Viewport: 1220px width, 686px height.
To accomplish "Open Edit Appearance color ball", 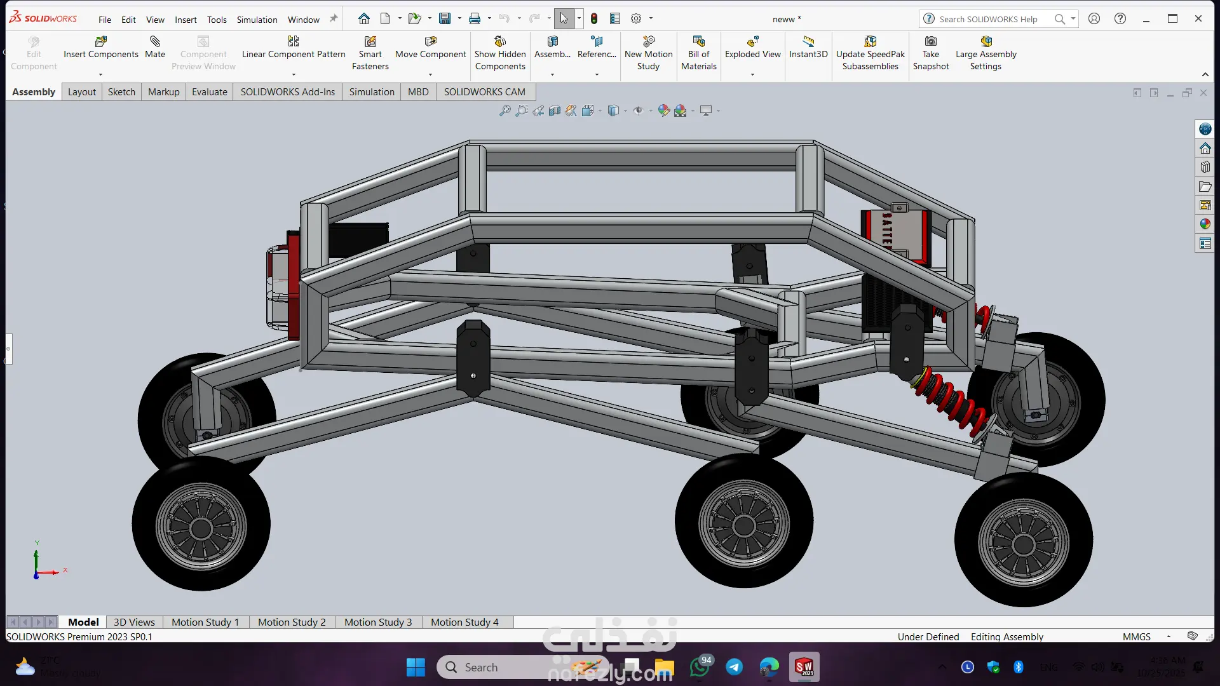I will 663,111.
